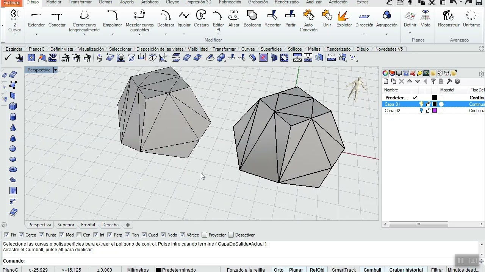Toggle Capa 02 visibility light bulb
This screenshot has height=272, width=485.
[421, 111]
